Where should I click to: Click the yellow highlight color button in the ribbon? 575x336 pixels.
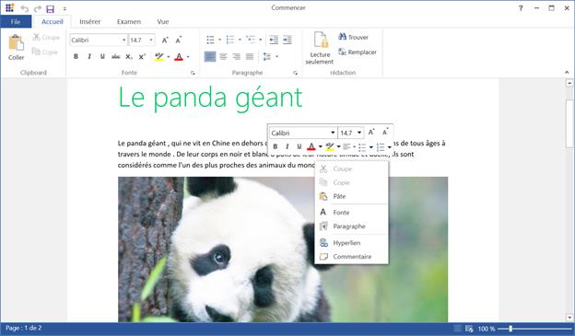[x=159, y=57]
